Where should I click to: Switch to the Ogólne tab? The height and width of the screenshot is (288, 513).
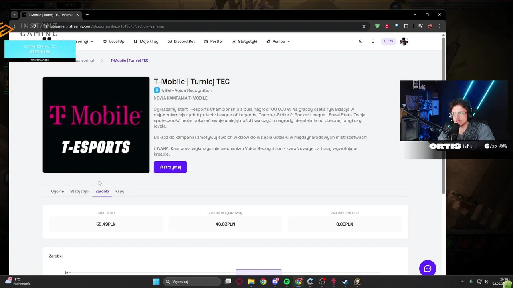57,191
